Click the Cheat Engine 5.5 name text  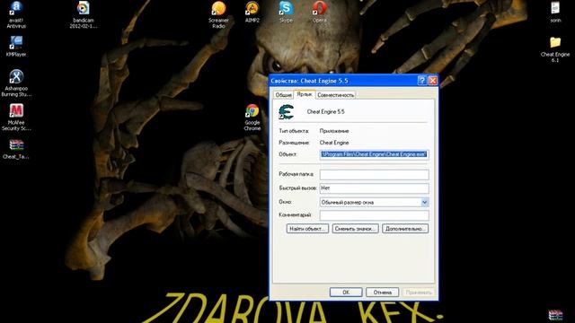325,111
